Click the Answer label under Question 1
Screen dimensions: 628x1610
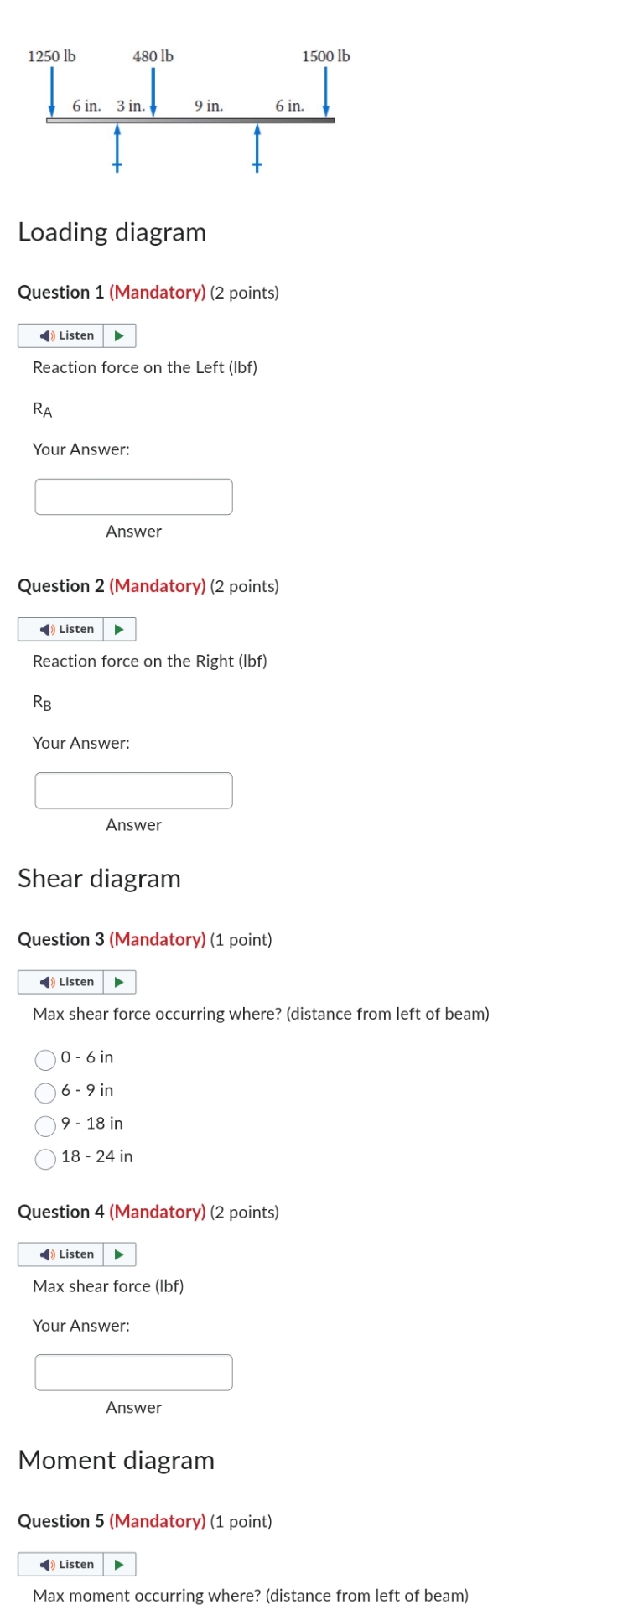133,531
